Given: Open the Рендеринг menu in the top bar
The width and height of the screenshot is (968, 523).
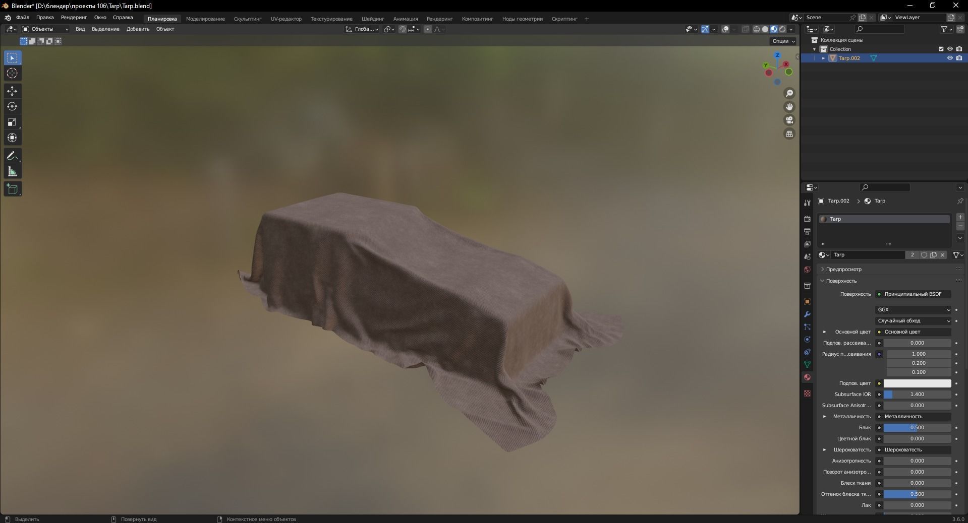Looking at the screenshot, I should 73,17.
